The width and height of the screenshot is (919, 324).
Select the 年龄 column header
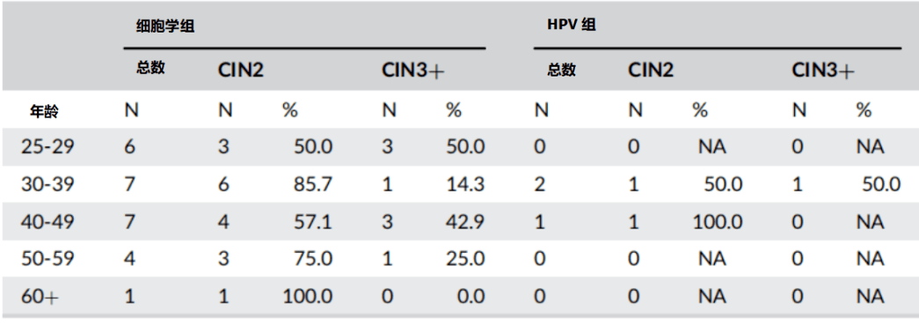coord(45,112)
